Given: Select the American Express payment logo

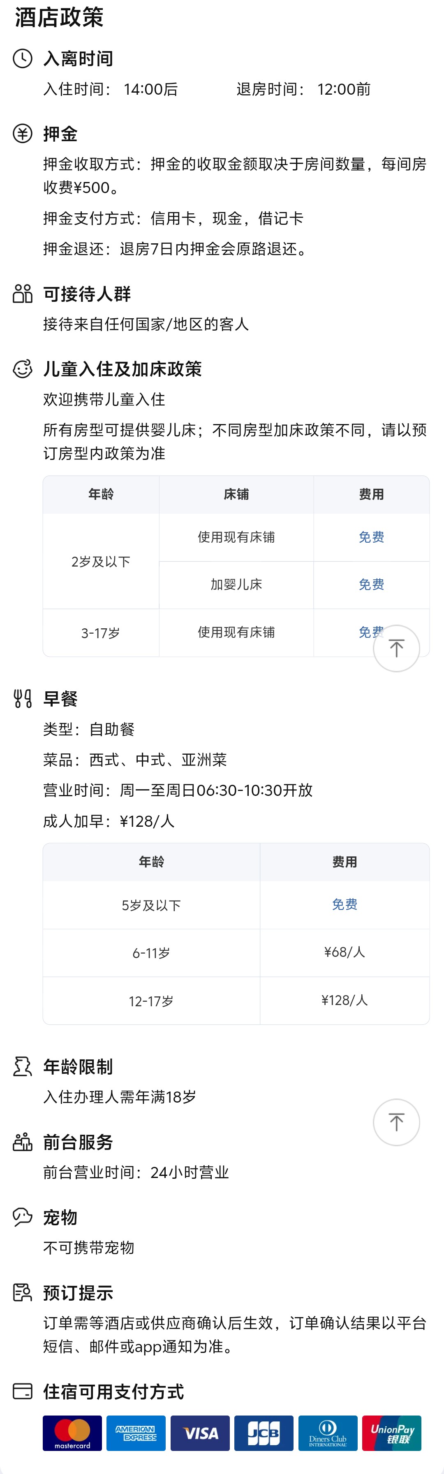Looking at the screenshot, I should point(136,1433).
